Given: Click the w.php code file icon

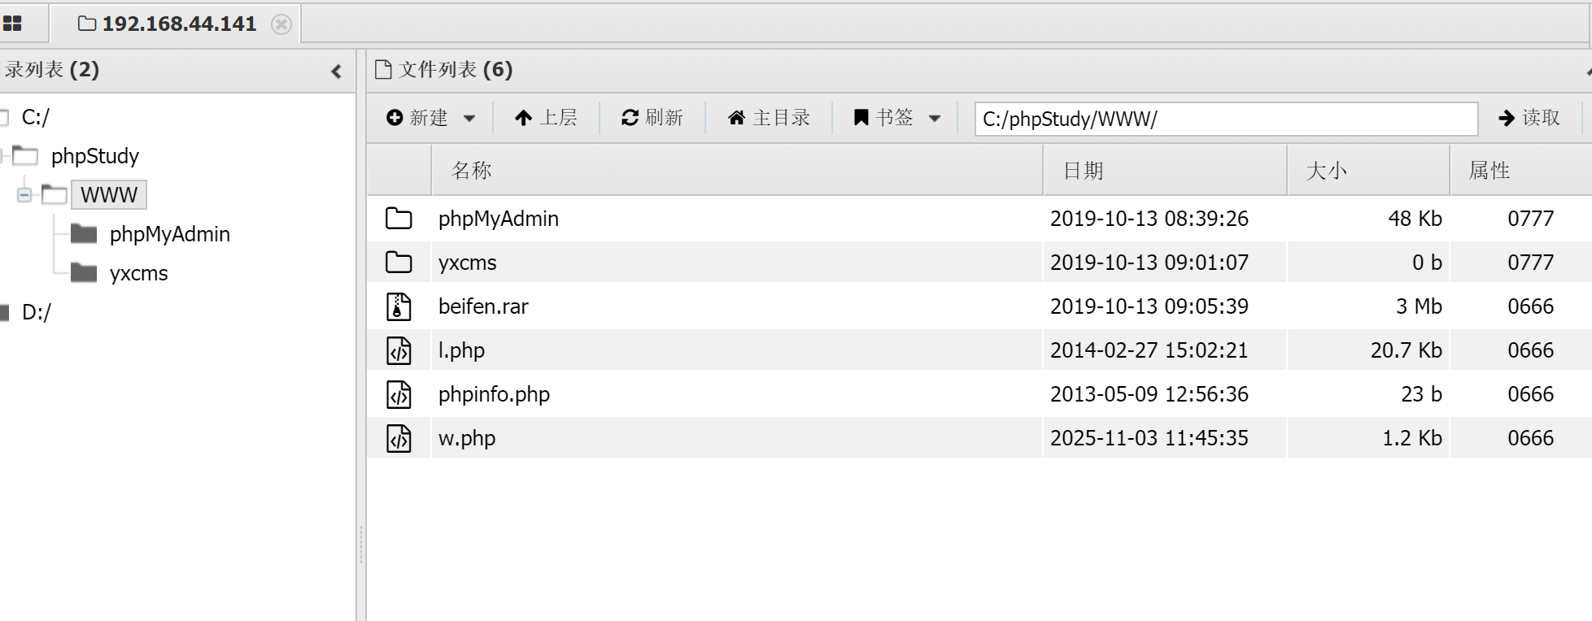Looking at the screenshot, I should [399, 438].
